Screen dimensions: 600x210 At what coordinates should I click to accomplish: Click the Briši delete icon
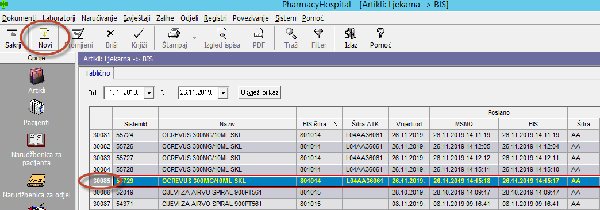pyautogui.click(x=110, y=34)
